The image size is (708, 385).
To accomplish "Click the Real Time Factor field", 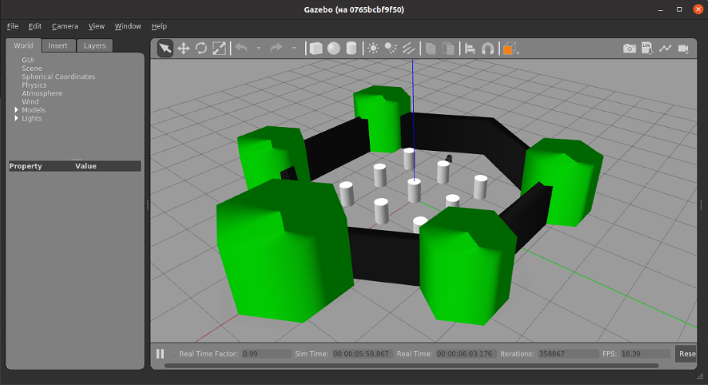I will point(260,353).
